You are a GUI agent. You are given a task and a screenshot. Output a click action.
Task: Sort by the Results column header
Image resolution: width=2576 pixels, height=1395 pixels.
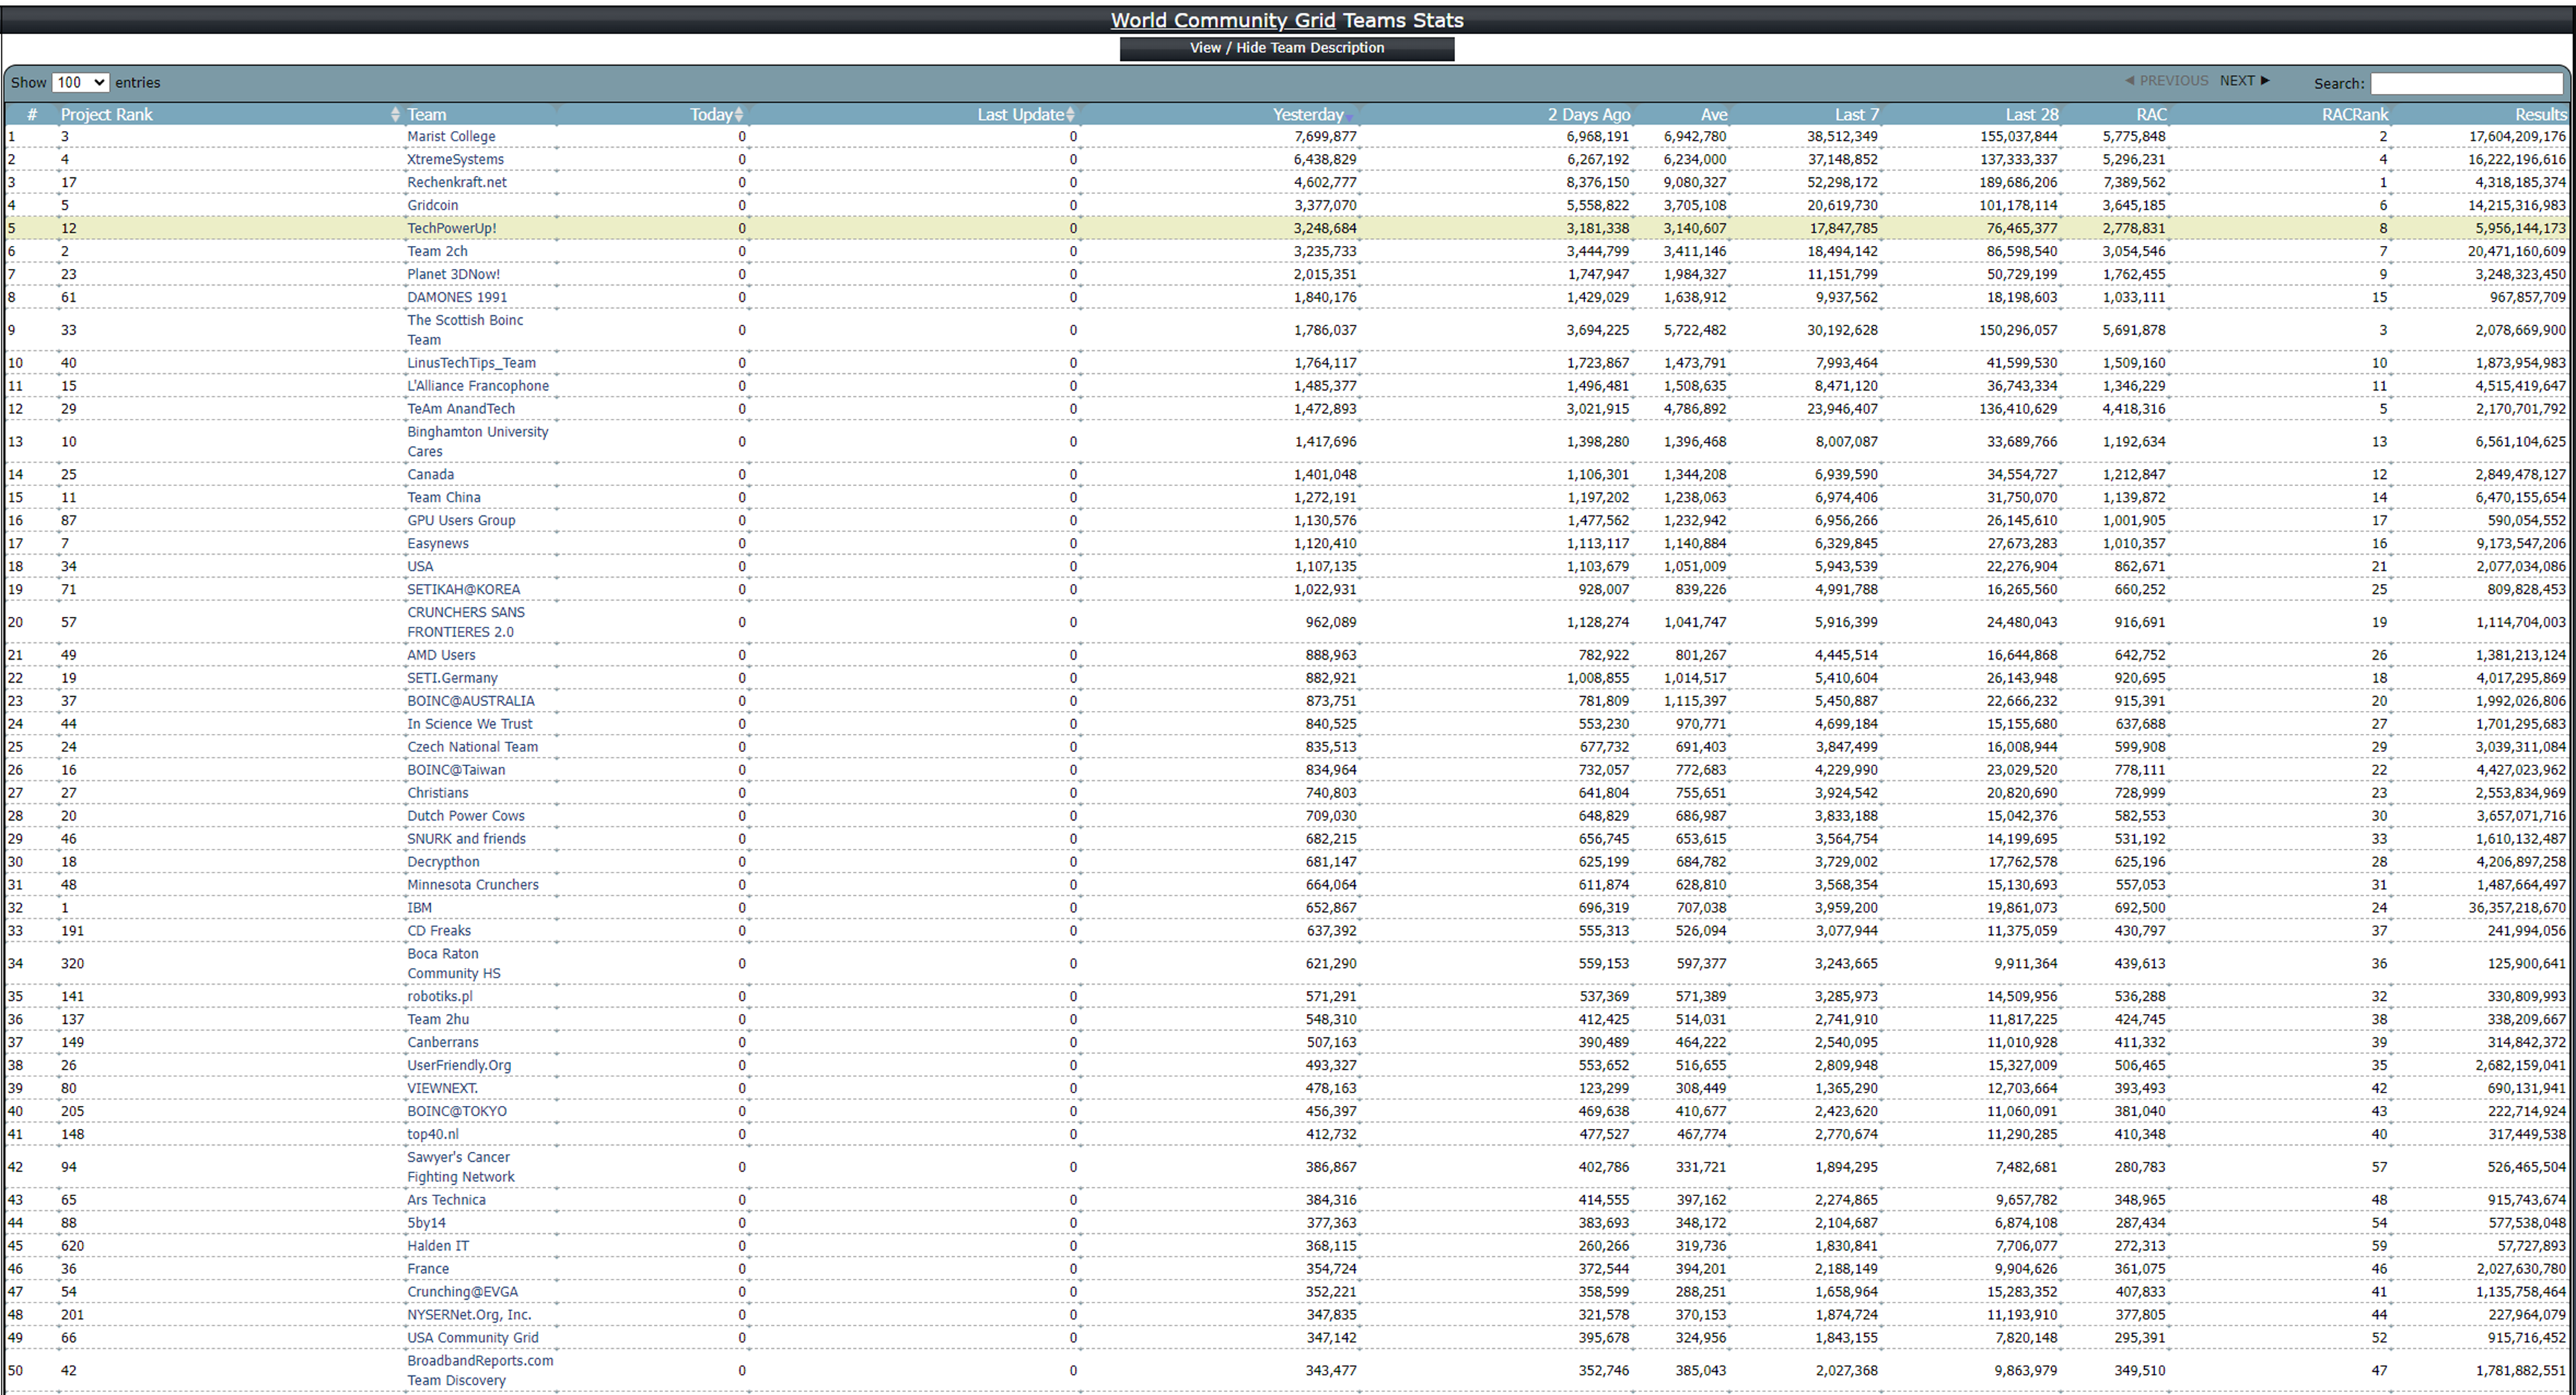coord(2541,114)
